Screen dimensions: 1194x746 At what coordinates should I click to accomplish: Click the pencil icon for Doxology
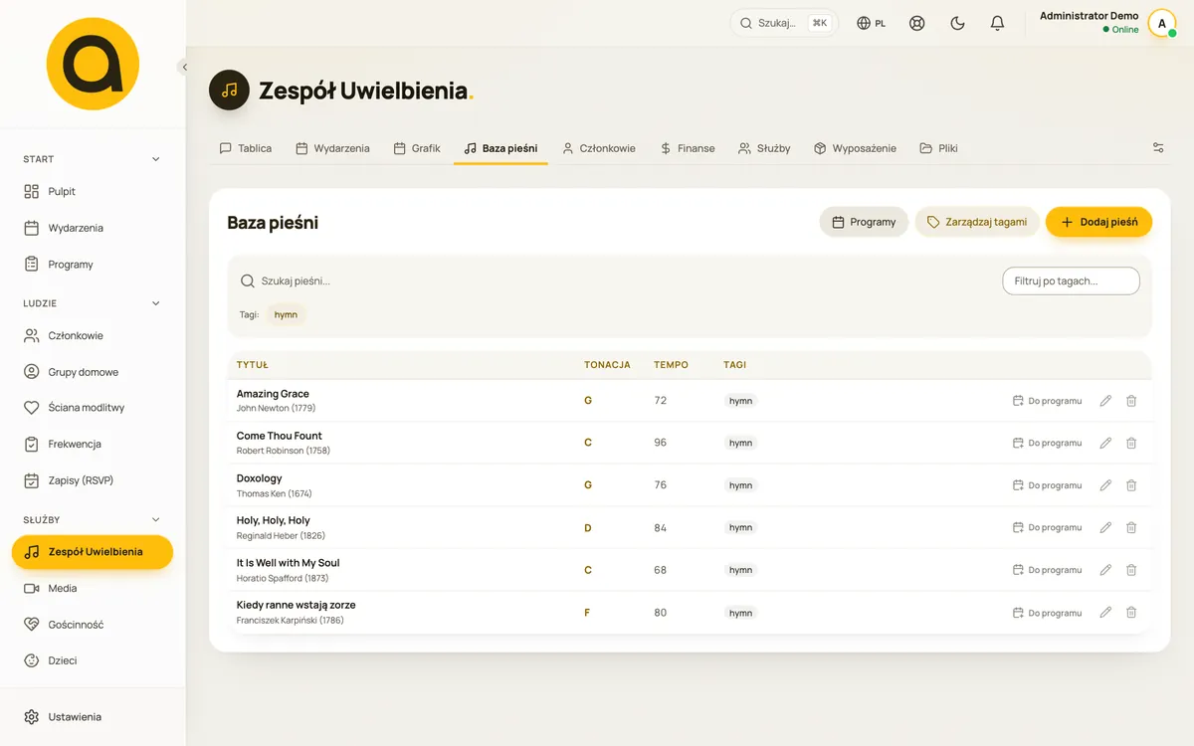click(x=1105, y=485)
